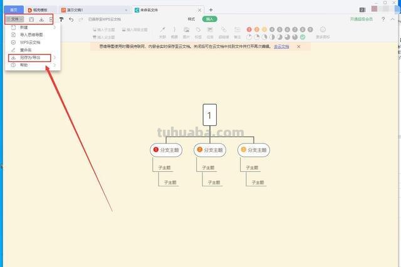Viewport: 401px width, 267px height.
Task: Open the 样式 style ribbon tab
Action: click(x=191, y=19)
